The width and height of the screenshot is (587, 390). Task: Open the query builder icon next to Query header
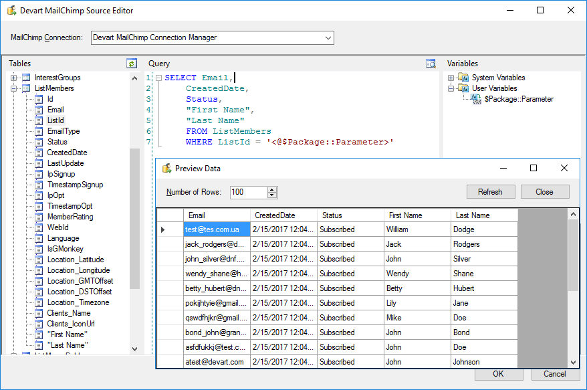[x=430, y=63]
